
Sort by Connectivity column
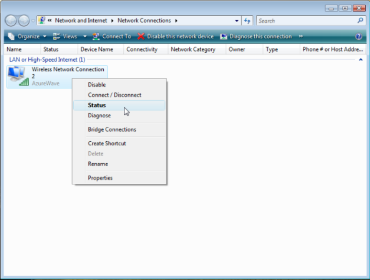(146, 49)
